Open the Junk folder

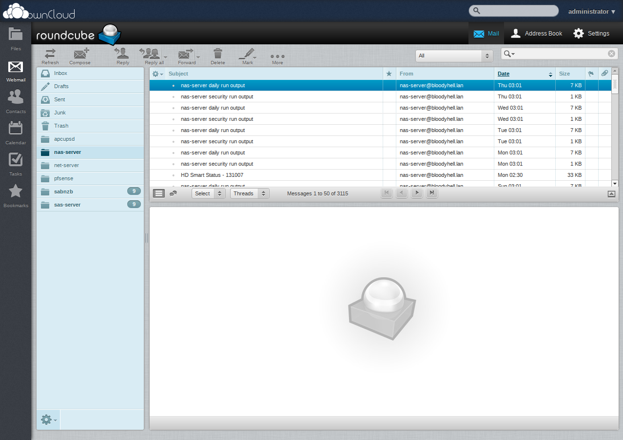[90, 113]
